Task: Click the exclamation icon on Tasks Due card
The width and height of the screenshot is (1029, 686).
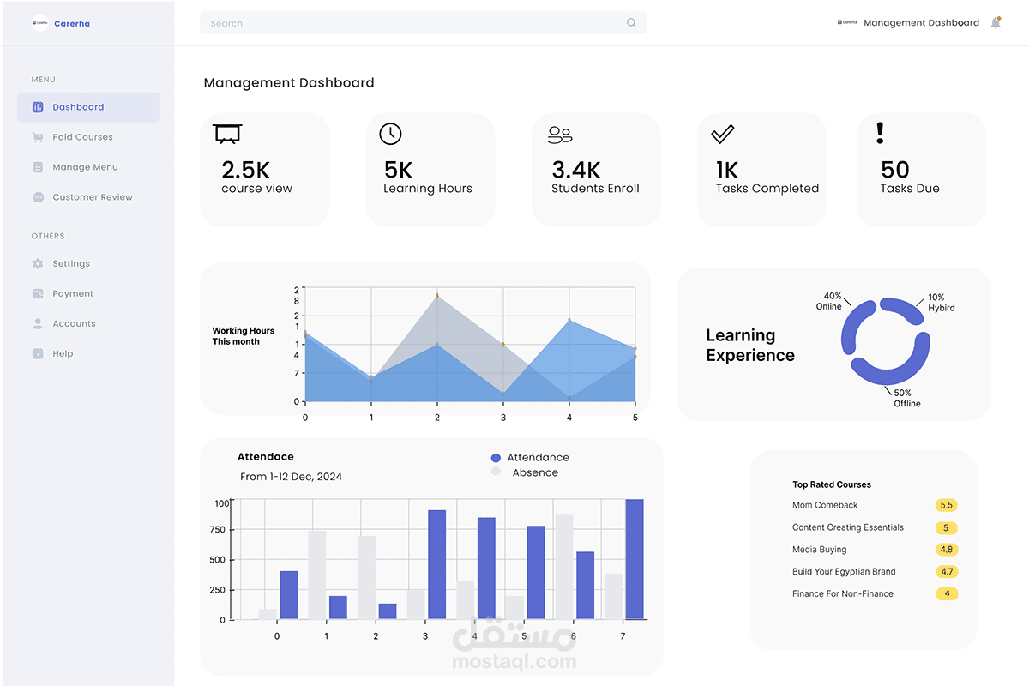Action: pos(880,133)
